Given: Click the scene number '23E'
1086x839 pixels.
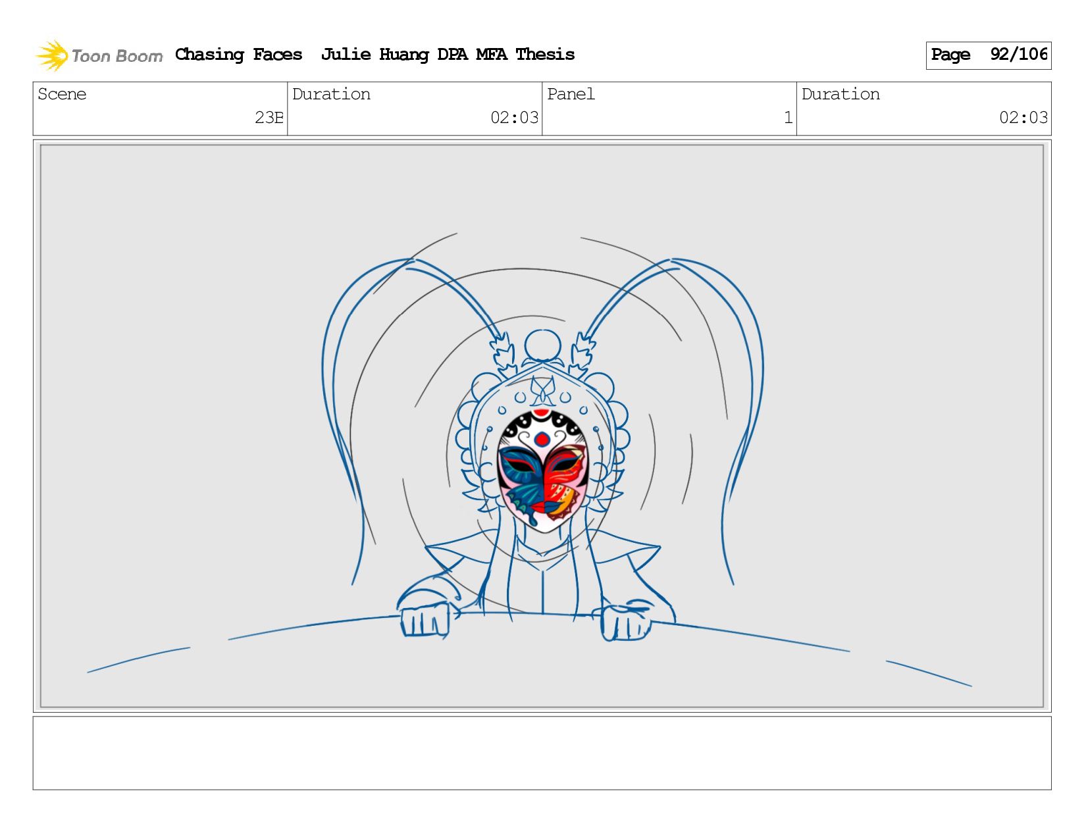Looking at the screenshot, I should coord(269,118).
